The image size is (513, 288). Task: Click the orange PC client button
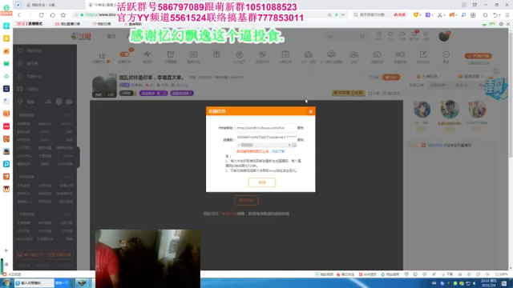pos(479,56)
